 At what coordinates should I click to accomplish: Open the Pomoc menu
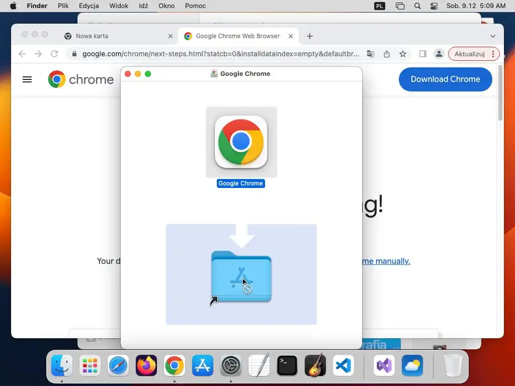(x=195, y=6)
